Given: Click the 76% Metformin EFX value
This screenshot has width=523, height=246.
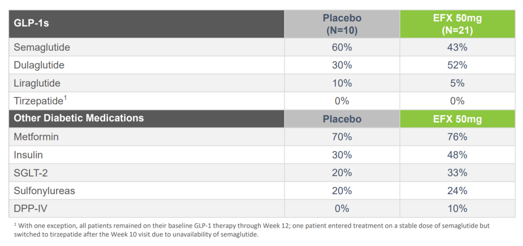Looking at the screenshot, I should coord(457,137).
